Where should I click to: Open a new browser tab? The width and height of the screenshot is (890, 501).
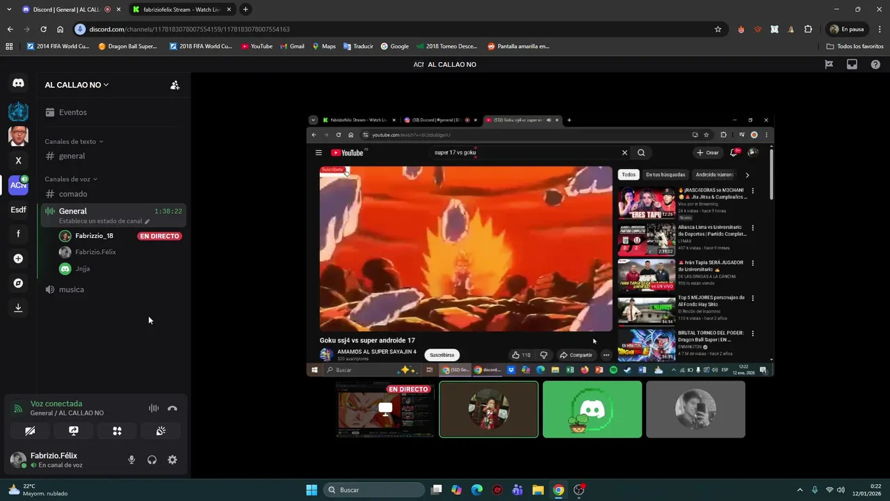click(x=245, y=9)
